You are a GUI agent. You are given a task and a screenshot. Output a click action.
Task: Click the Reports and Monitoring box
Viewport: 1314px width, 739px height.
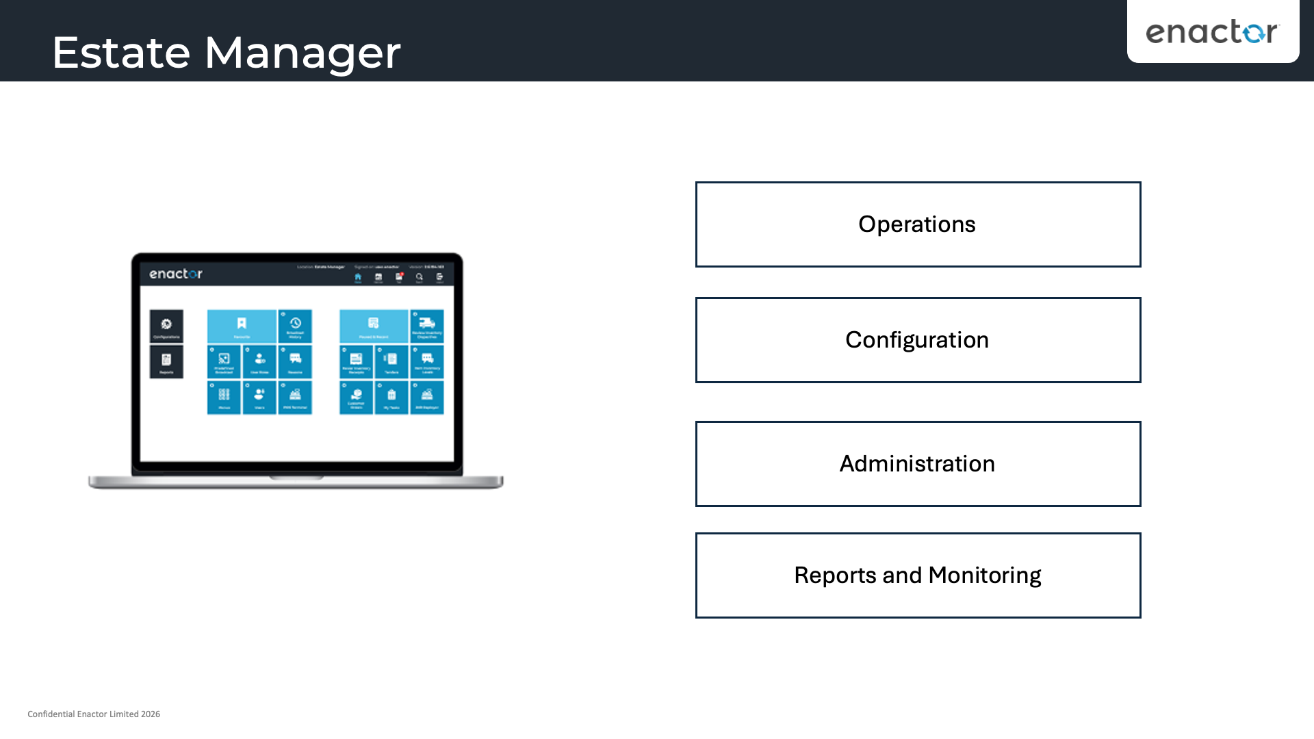(x=917, y=575)
